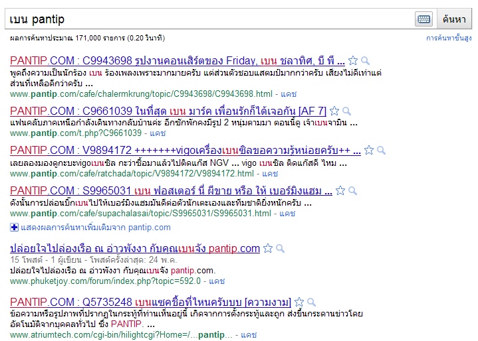This screenshot has height=341, width=478.
Task: Click URL www.pantip.com/t.php?C9661039
Action: pyautogui.click(x=76, y=133)
